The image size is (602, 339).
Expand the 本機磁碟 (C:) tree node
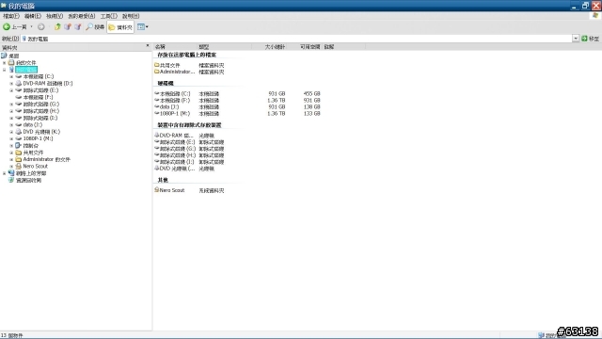coord(11,76)
